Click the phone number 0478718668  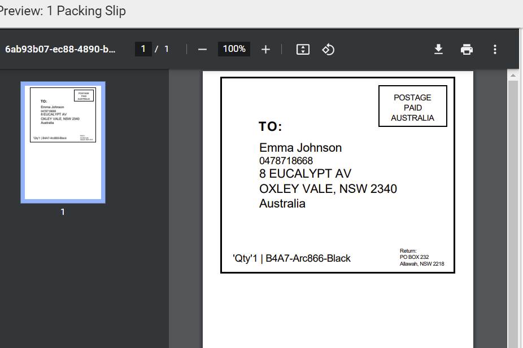pos(286,161)
